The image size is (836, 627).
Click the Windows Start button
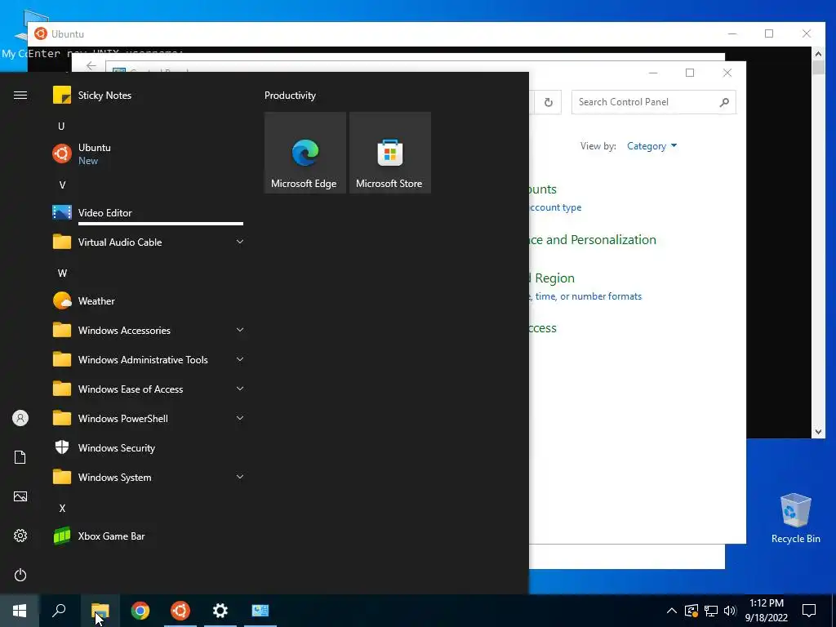[x=20, y=611]
